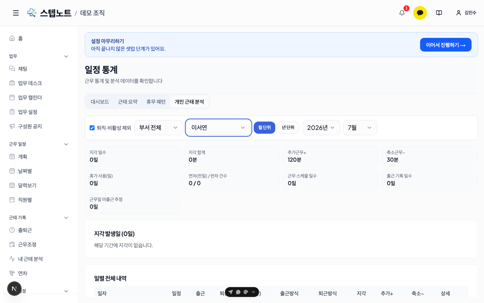The image size is (484, 303).
Task: Click the 지각 발생일 (0일) heading
Action: [x=114, y=234]
